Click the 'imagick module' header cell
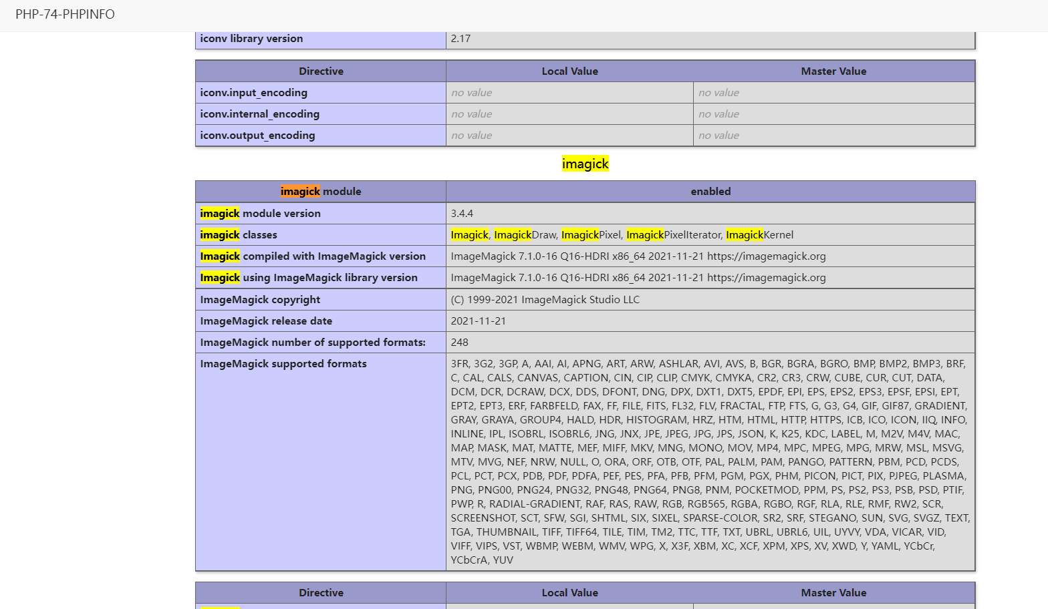Image resolution: width=1048 pixels, height=609 pixels. (x=321, y=192)
